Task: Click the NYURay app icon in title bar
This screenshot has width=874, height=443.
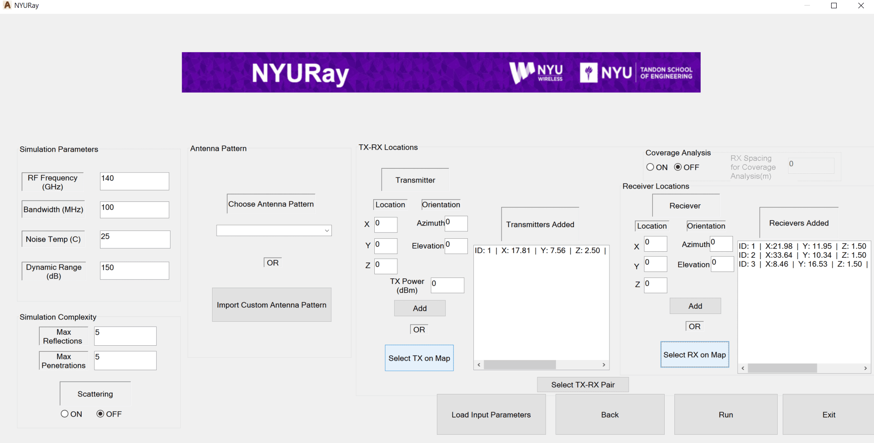Action: [x=7, y=5]
